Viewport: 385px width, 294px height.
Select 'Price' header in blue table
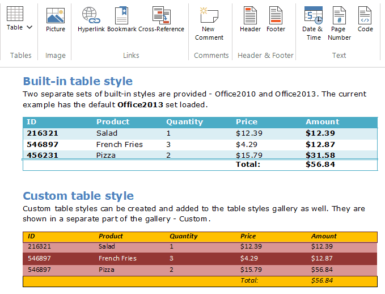[x=247, y=121]
